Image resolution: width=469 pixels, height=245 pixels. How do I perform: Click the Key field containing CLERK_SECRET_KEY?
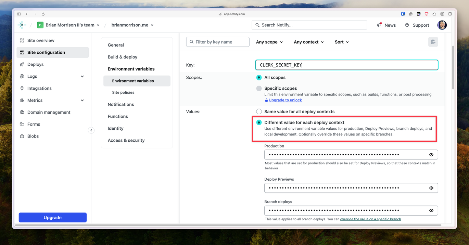[347, 65]
